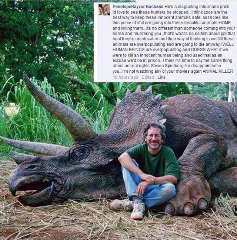This screenshot has height=240, width=237.
Task: Click the seated man's eyeglasses
Action: (x=154, y=136)
